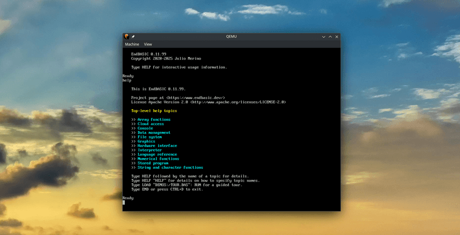Toggle the pin window icon
This screenshot has height=235, width=460.
(x=133, y=37)
